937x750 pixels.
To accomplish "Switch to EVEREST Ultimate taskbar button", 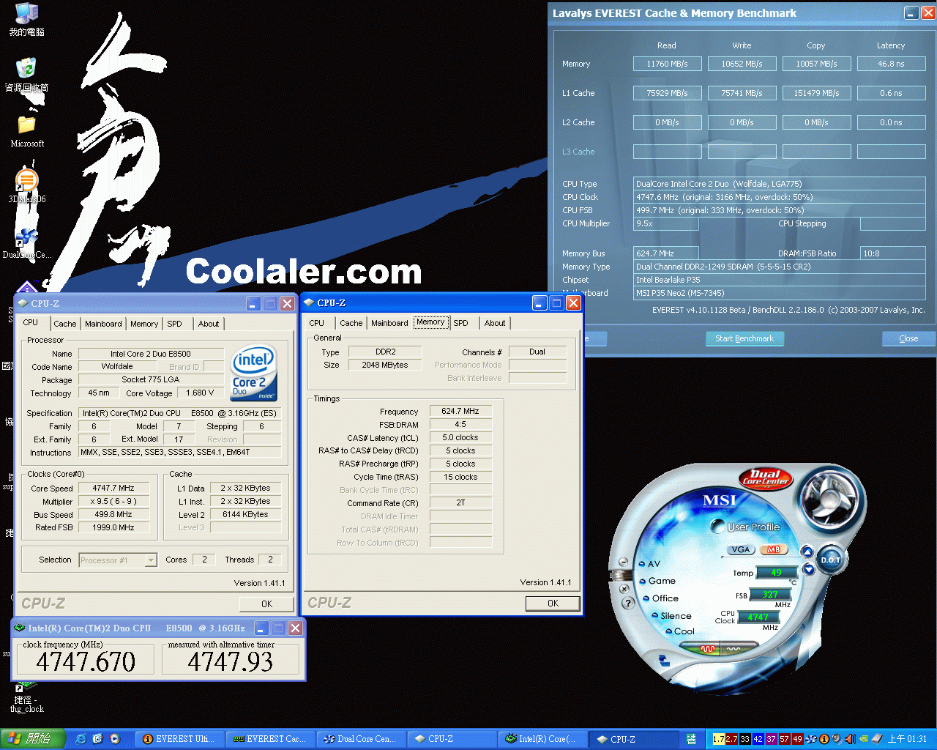I will point(181,739).
